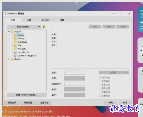
Task: Select the Gallery folder icon
Action: (x=15, y=39)
